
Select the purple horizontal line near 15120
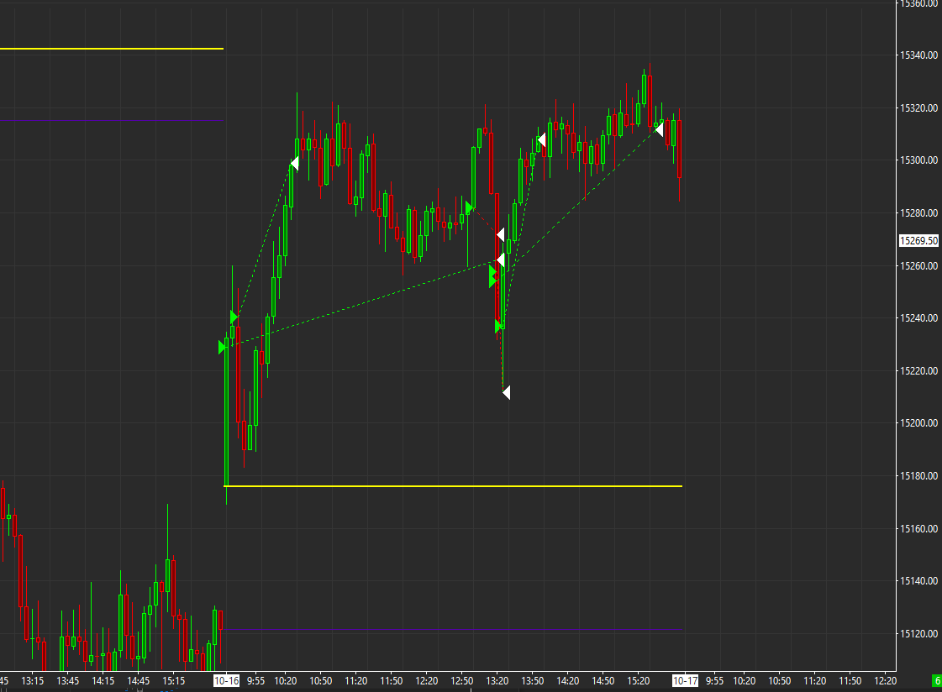click(x=454, y=629)
